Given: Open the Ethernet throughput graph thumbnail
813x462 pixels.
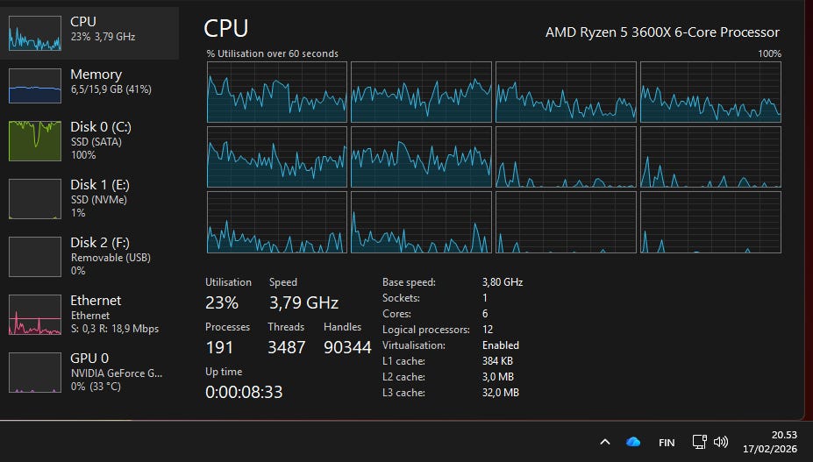Looking at the screenshot, I should point(35,315).
